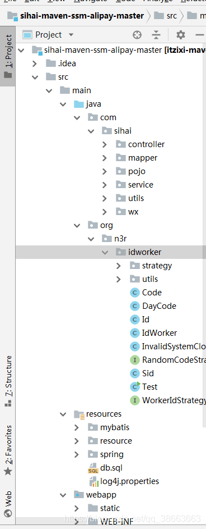Collapse the resources folder arrow
206x529 pixels.
coord(63,414)
